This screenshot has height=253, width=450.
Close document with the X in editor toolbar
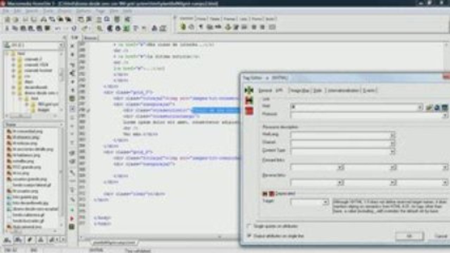tap(72, 46)
